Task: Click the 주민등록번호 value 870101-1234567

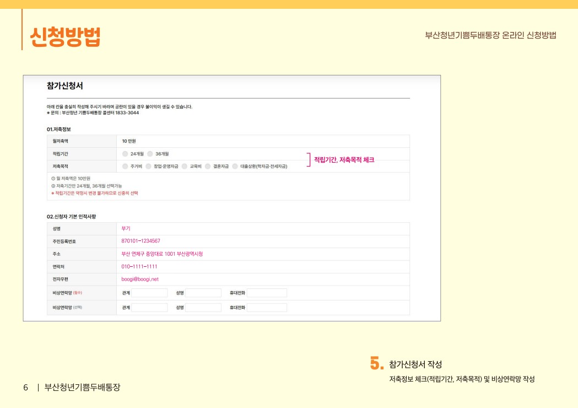Action: tap(141, 241)
